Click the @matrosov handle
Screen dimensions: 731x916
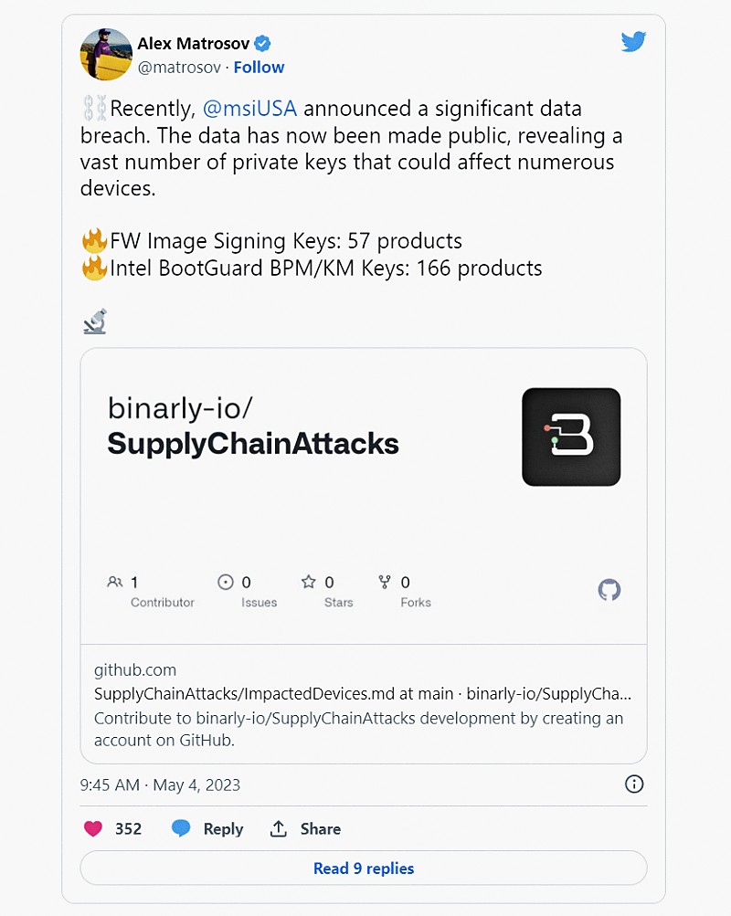pyautogui.click(x=181, y=68)
